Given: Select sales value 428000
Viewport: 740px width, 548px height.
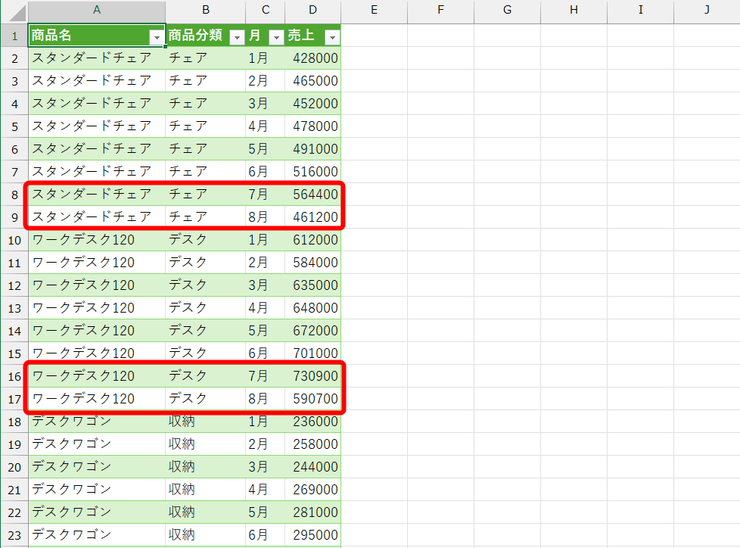Looking at the screenshot, I should 313,58.
